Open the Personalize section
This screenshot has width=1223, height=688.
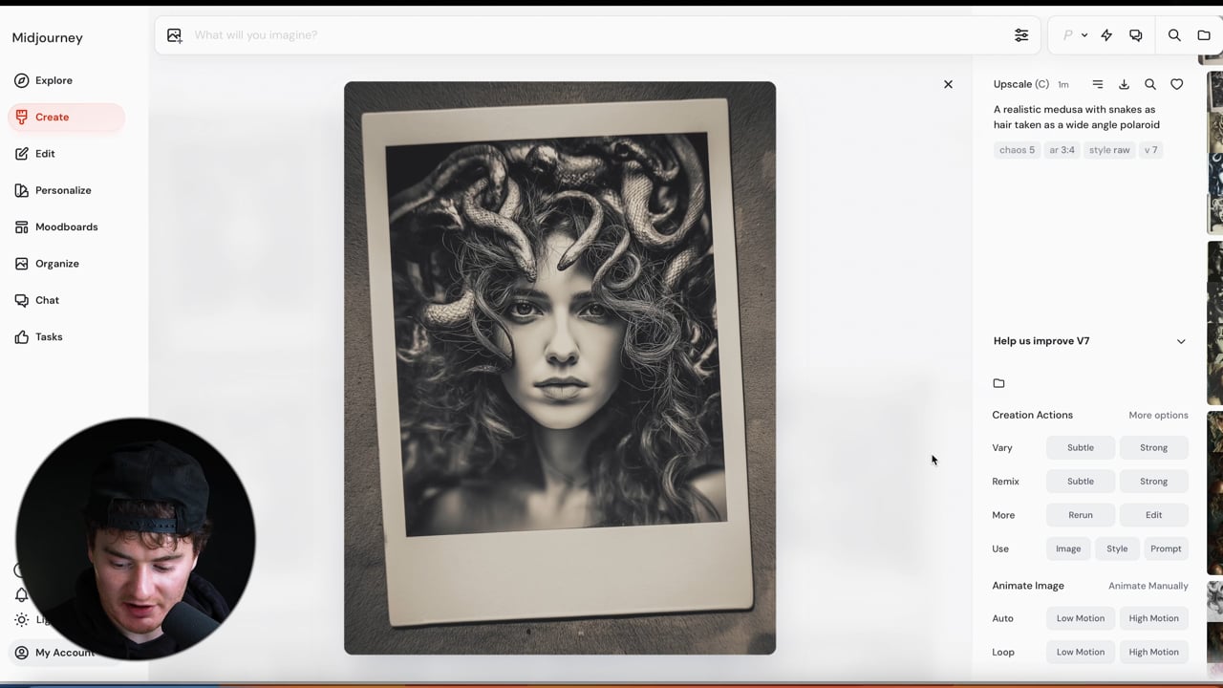tap(63, 190)
